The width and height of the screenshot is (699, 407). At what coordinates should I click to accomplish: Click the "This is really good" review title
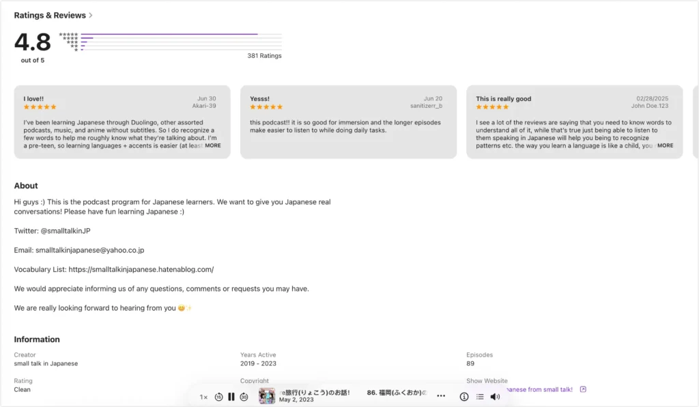coord(503,99)
